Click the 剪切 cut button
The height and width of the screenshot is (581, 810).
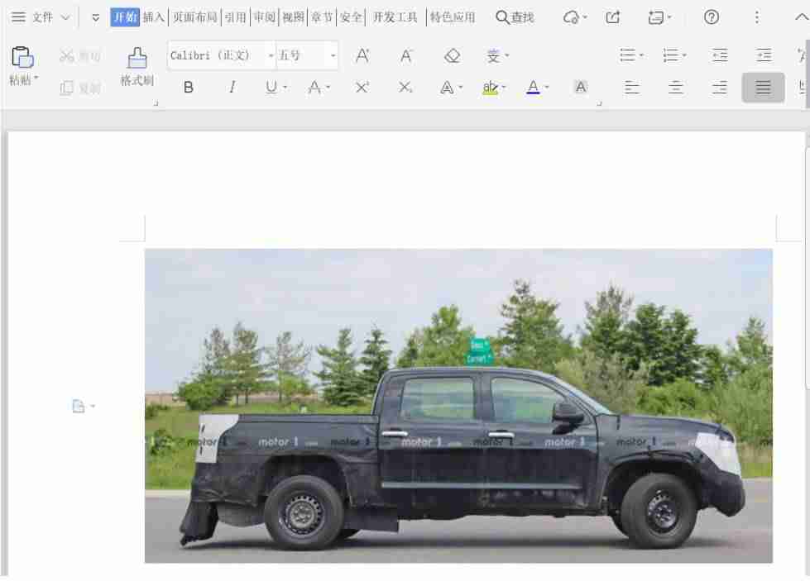(x=79, y=55)
